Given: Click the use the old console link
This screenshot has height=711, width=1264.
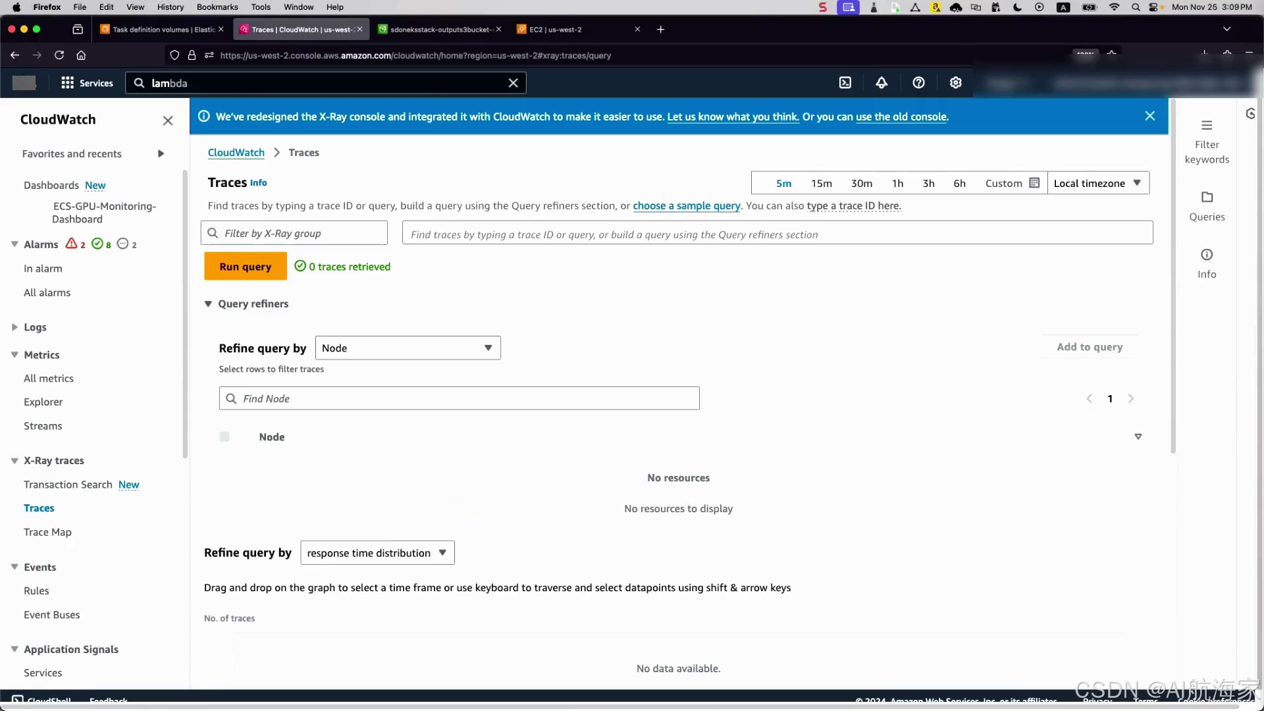Looking at the screenshot, I should [x=901, y=117].
